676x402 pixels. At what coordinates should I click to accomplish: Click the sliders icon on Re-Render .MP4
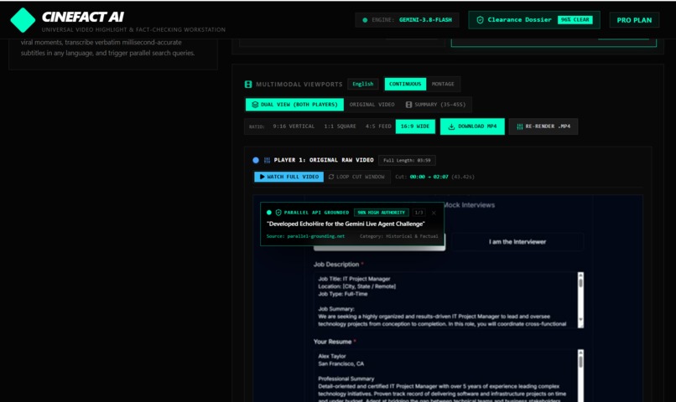[x=519, y=126]
